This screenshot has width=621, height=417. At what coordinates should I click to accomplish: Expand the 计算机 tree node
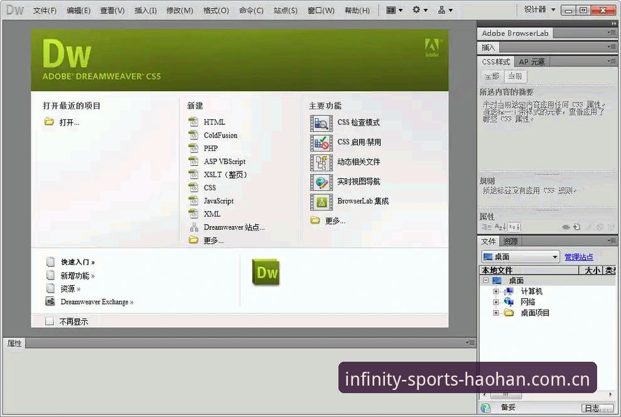click(x=496, y=291)
